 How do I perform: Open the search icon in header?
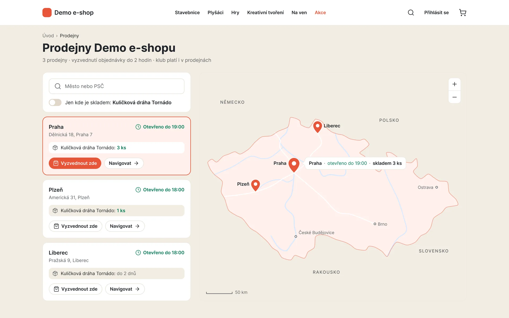[411, 12]
